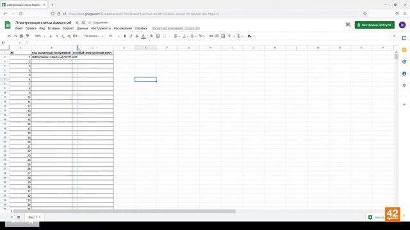The height and width of the screenshot is (230, 410).
Task: Get add-ons with side panel plus
Action: 404,105
